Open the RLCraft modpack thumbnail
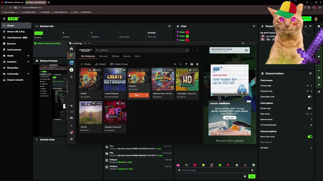 [91, 113]
